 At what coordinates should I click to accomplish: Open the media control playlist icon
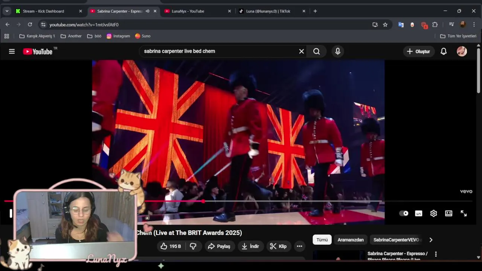(x=451, y=24)
